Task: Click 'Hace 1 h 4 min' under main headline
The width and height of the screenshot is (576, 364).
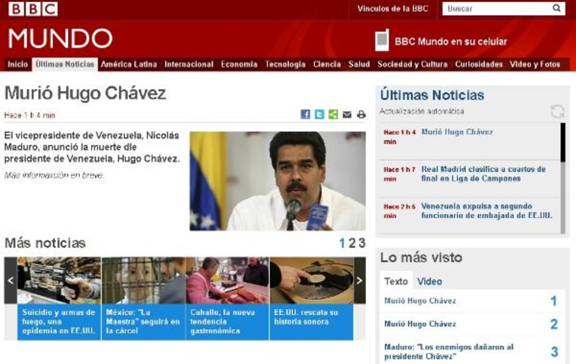Action: click(30, 115)
